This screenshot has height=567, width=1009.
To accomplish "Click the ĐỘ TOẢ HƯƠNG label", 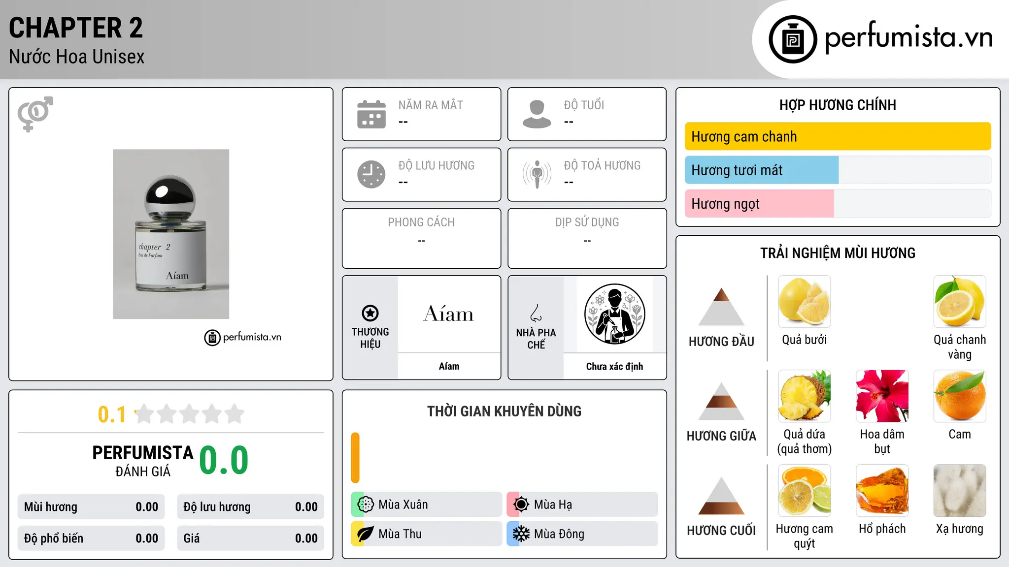I will [602, 165].
